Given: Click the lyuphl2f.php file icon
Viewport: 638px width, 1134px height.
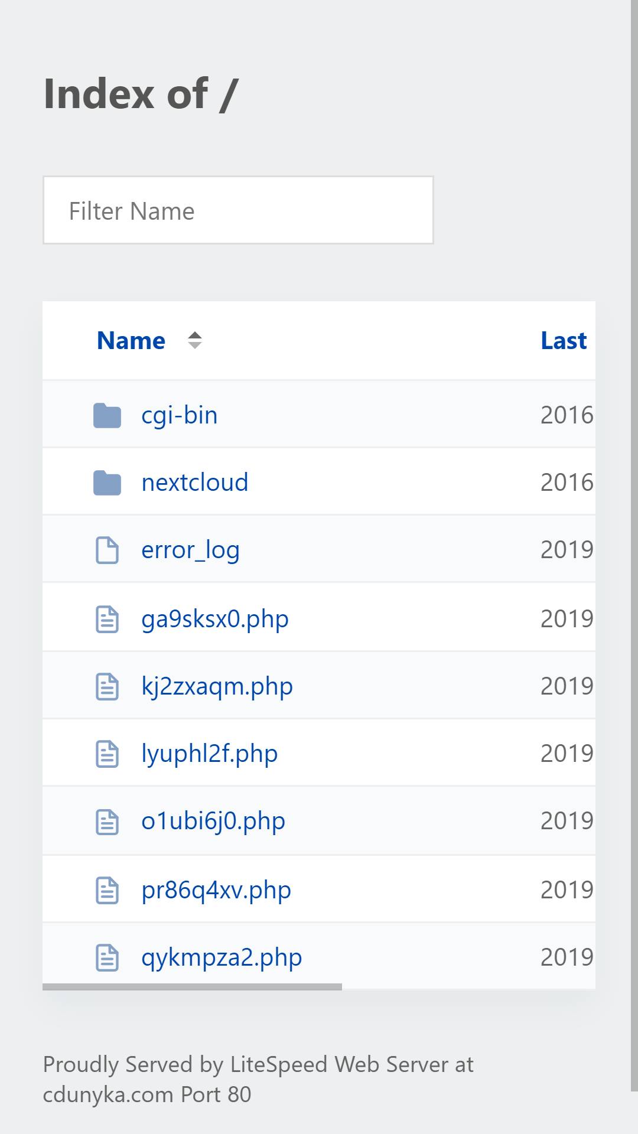Looking at the screenshot, I should tap(107, 754).
